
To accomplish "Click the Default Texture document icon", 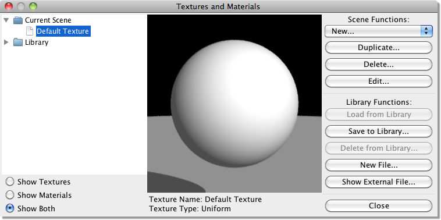I will click(x=30, y=31).
